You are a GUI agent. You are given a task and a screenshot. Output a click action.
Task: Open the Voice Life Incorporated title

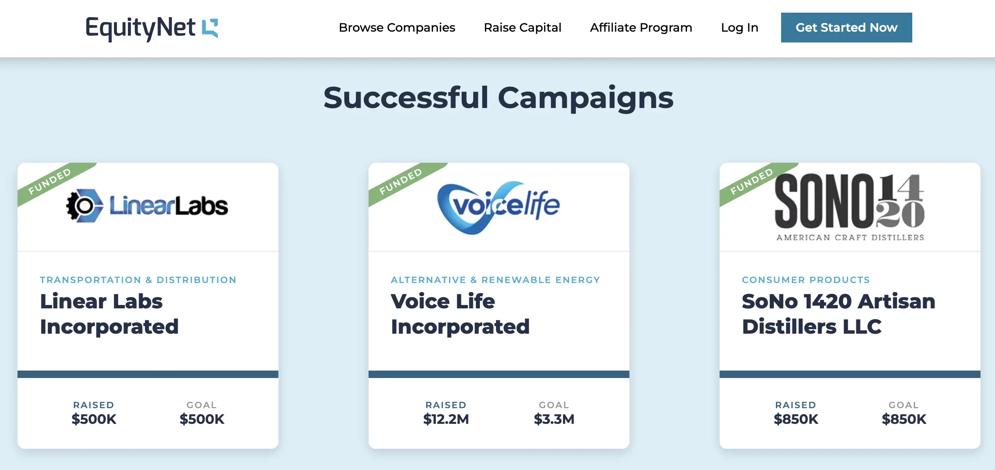point(459,313)
